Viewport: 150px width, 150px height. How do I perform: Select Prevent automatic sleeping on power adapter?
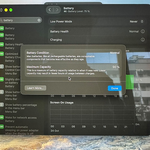(19, 130)
